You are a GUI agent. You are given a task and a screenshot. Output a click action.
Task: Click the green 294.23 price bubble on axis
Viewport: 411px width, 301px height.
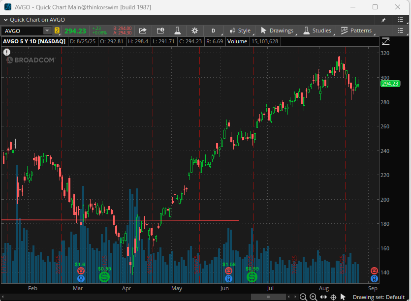pos(390,84)
